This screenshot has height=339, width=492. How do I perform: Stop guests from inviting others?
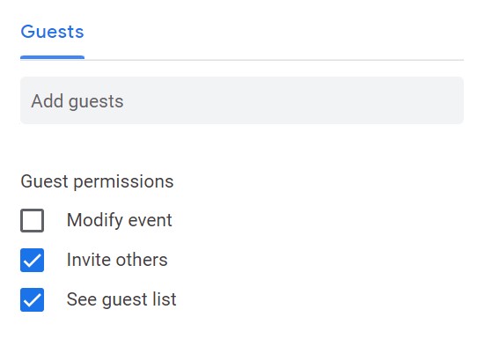click(x=32, y=261)
